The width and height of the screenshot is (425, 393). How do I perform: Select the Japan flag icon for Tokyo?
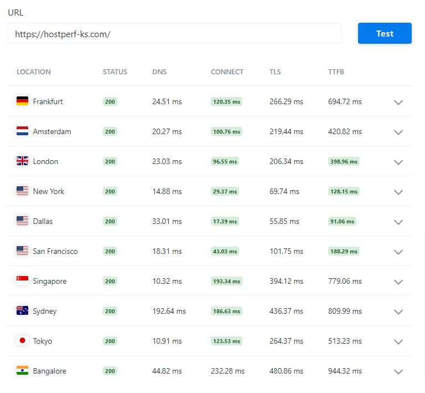[x=22, y=340]
